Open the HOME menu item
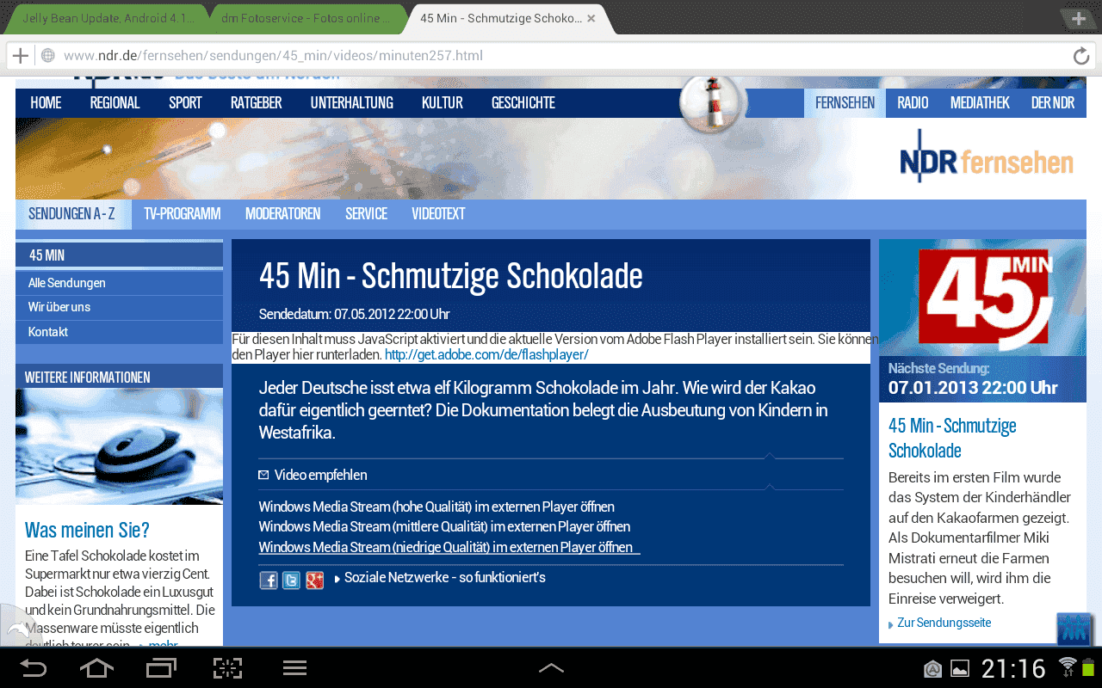 tap(46, 102)
